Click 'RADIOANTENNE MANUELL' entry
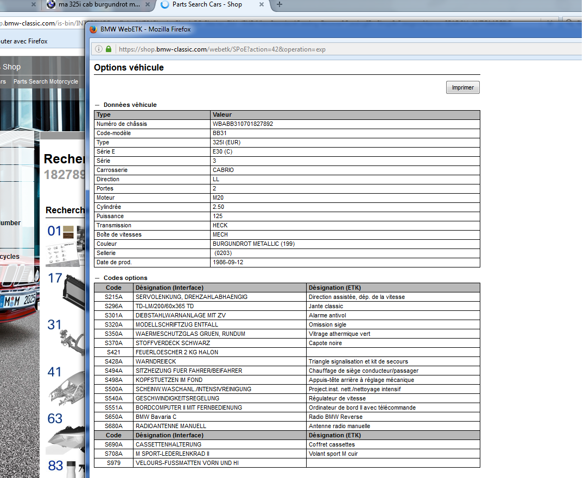The height and width of the screenshot is (478, 584). [x=171, y=426]
